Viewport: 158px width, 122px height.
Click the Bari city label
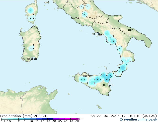coord(131,30)
